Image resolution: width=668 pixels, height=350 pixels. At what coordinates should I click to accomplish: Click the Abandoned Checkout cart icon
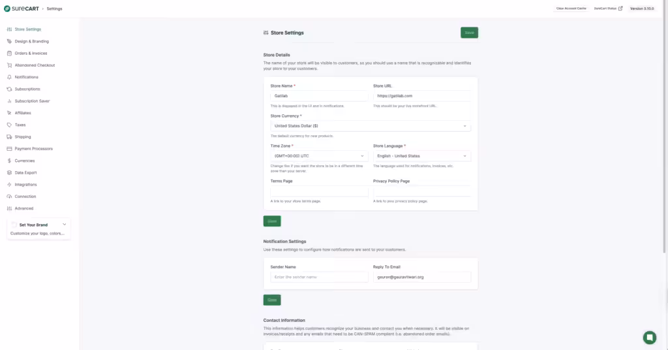(9, 65)
